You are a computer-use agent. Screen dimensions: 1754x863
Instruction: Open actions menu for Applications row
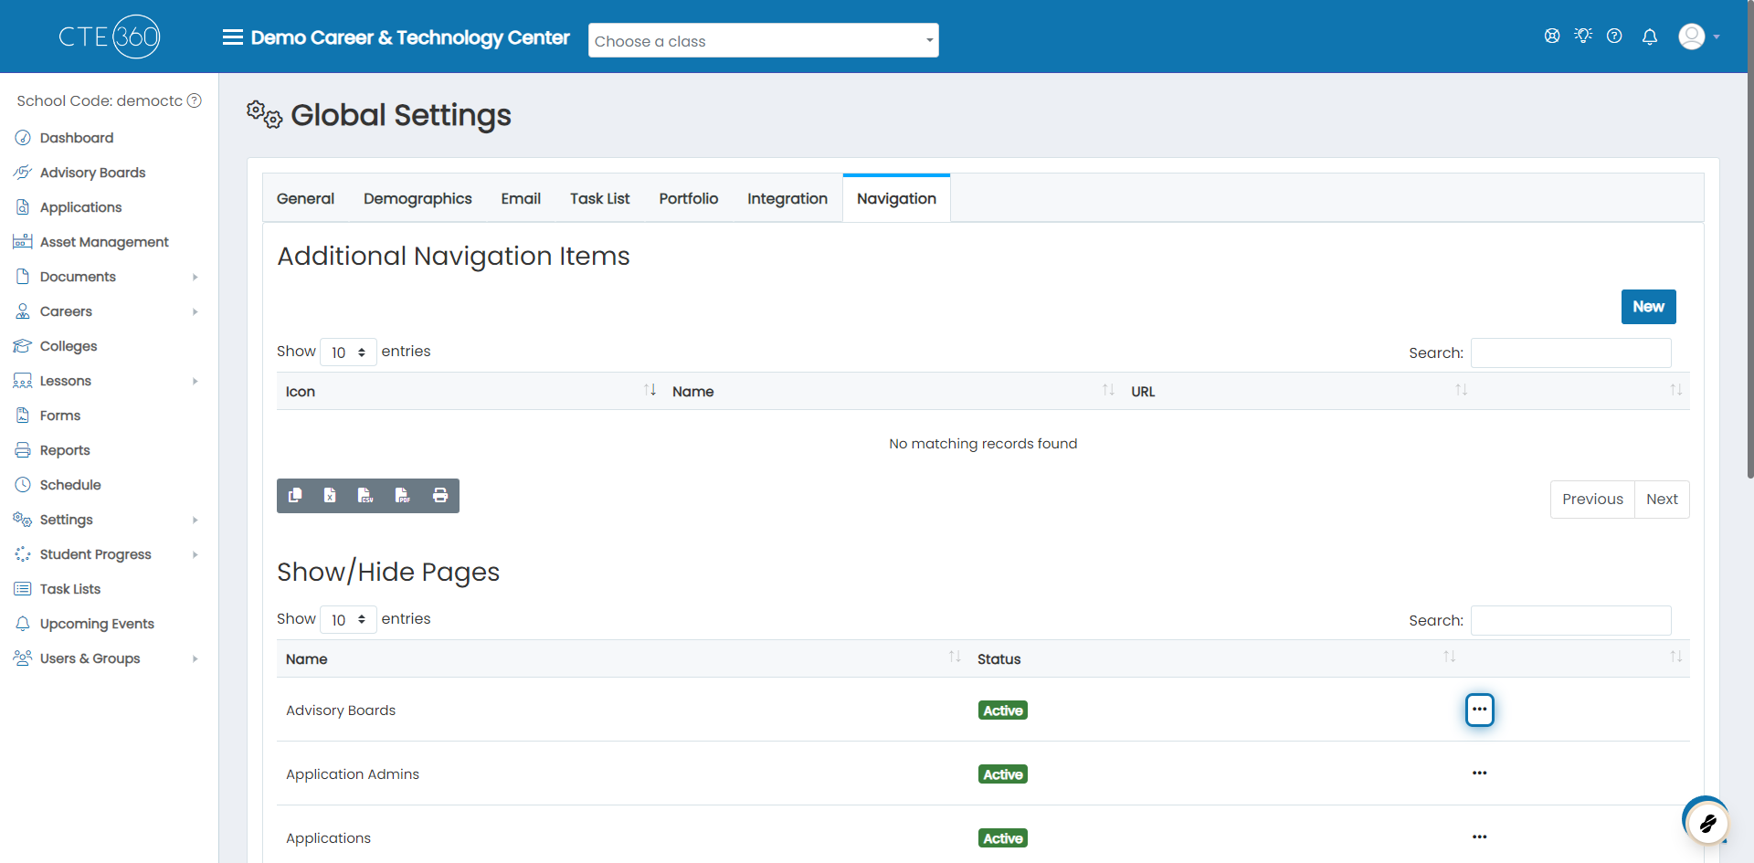(1480, 837)
